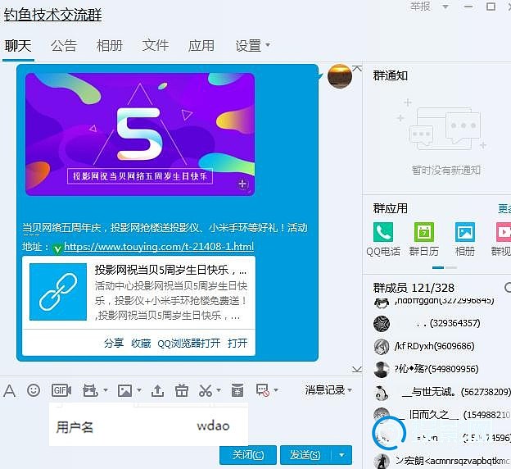
Task: Click the 群通知 panel heading
Action: coord(391,75)
